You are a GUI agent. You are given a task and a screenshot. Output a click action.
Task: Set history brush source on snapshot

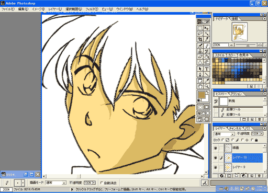216,101
